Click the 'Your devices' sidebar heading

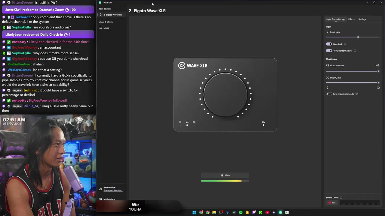(105, 9)
